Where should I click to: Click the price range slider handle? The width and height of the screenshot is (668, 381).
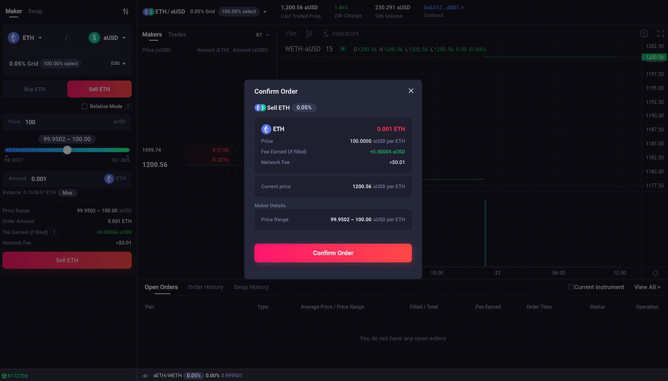click(x=67, y=150)
